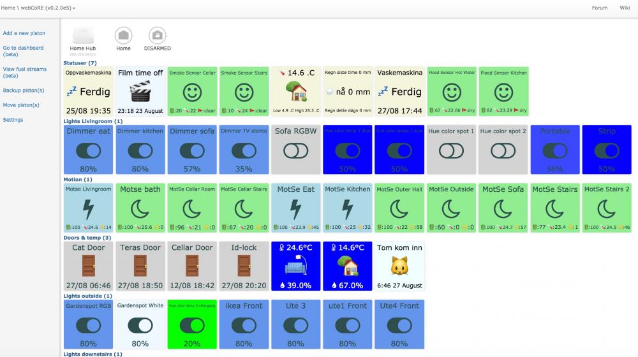
Task: Click the Motse bath moon icon
Action: click(140, 208)
